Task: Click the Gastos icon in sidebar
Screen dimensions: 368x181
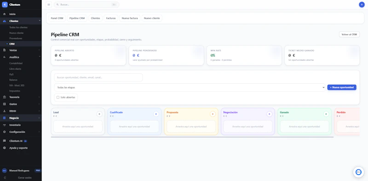Action: click(5, 104)
